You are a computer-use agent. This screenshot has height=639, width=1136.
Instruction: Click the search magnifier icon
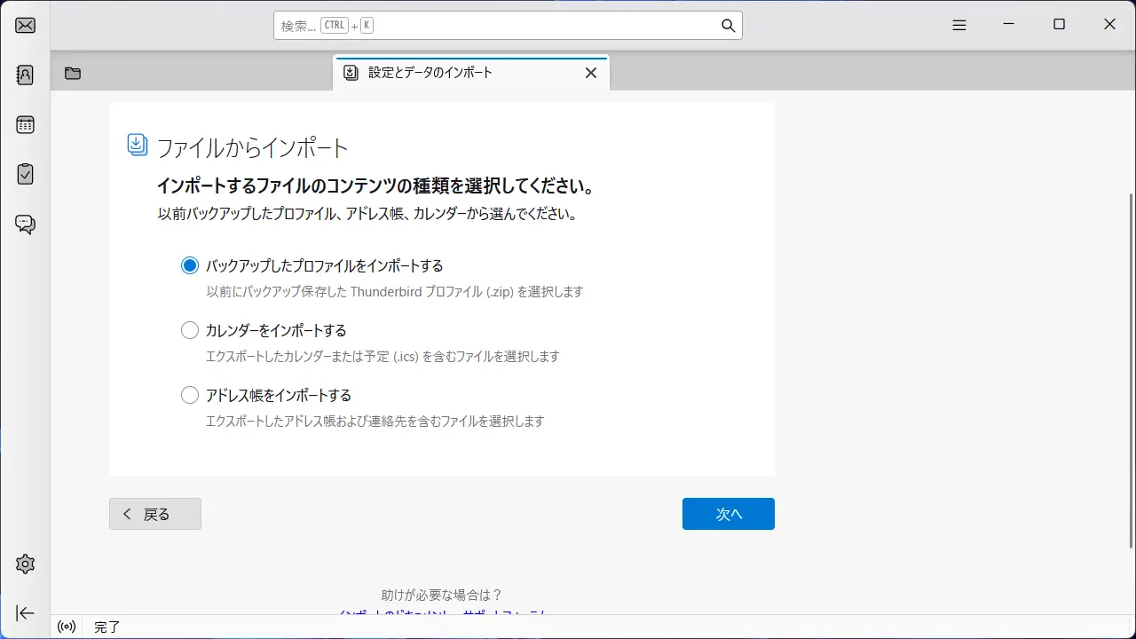(x=728, y=26)
